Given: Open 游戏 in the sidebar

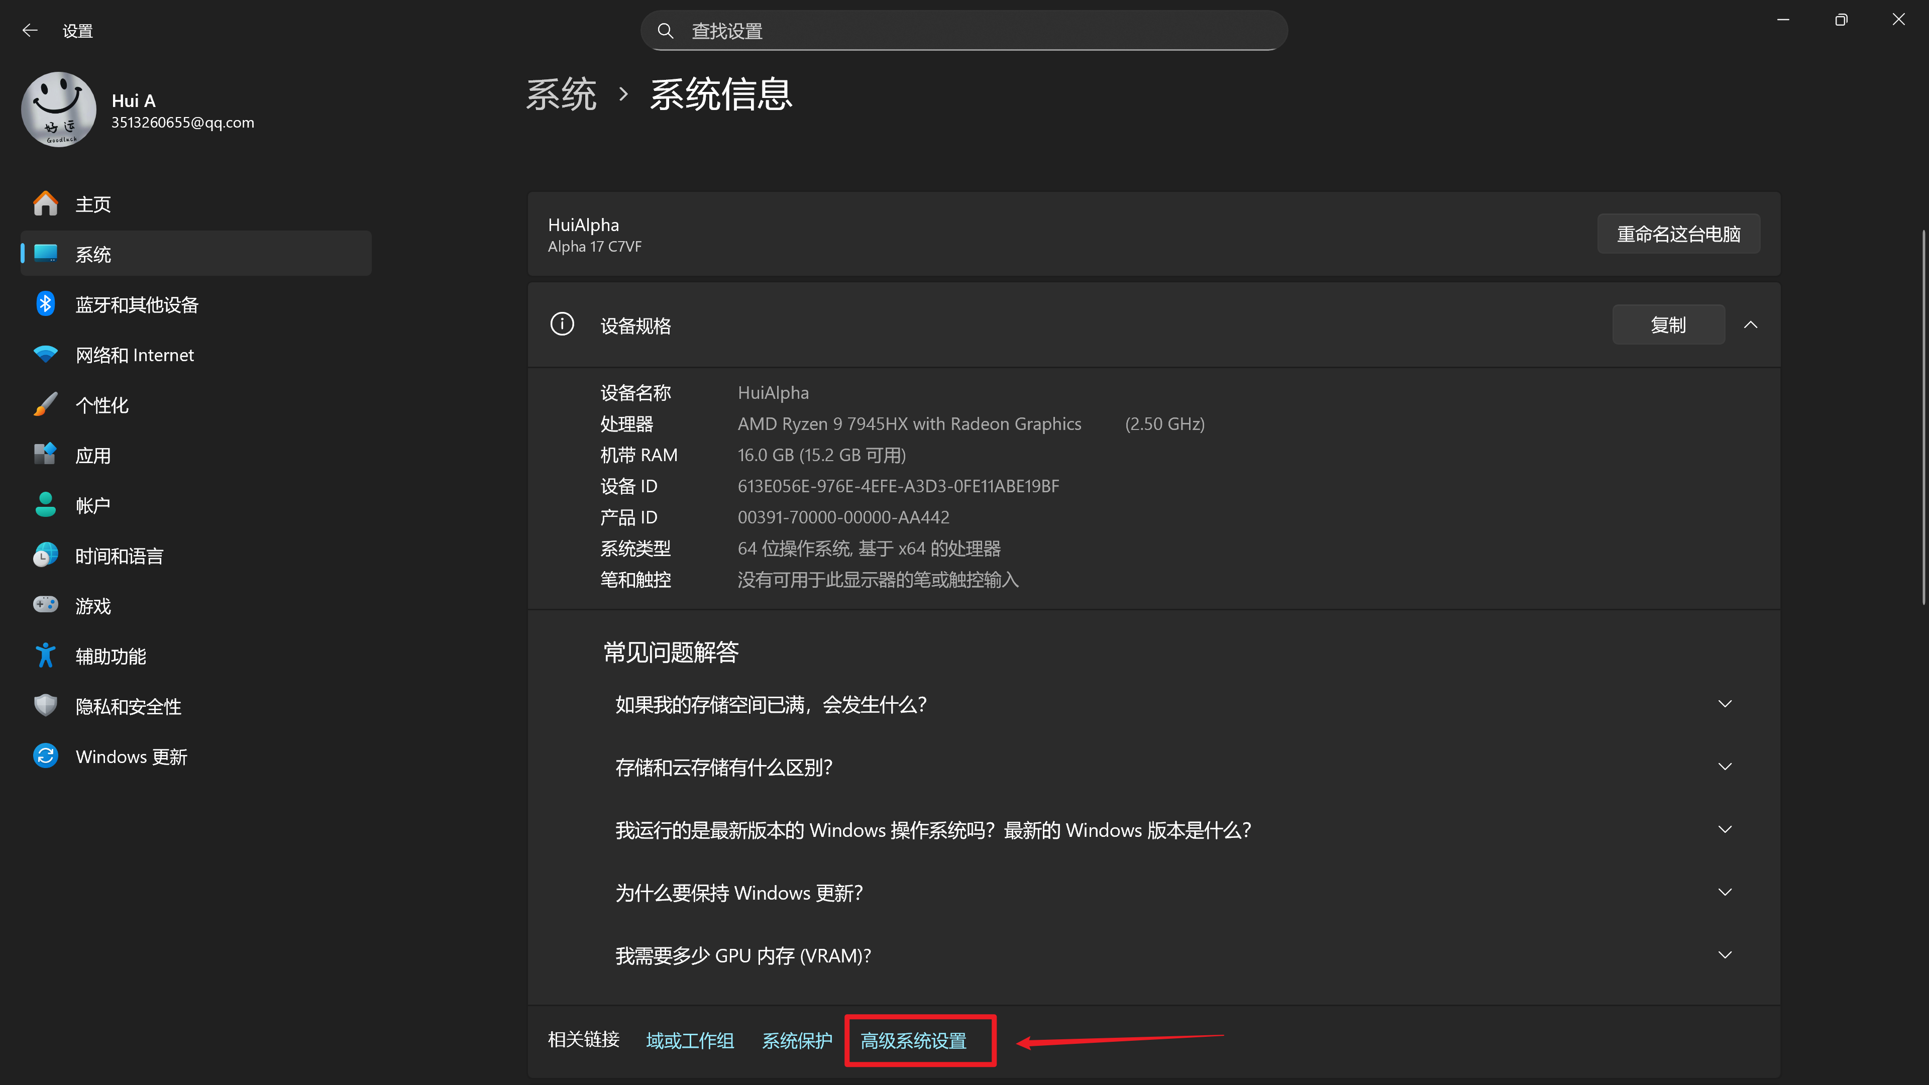Looking at the screenshot, I should point(196,605).
